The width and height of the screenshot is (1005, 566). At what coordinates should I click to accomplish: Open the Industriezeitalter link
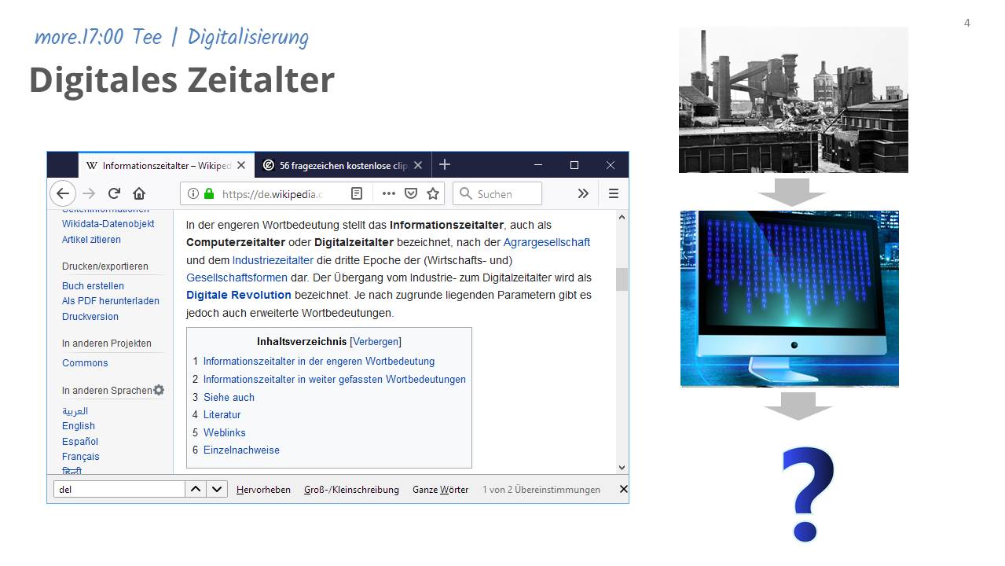[273, 260]
